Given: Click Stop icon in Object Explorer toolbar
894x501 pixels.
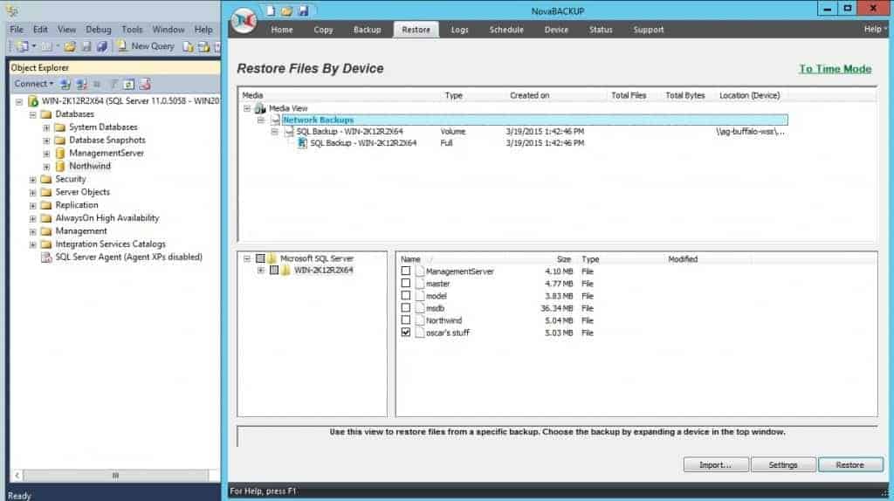Looking at the screenshot, I should click(97, 85).
